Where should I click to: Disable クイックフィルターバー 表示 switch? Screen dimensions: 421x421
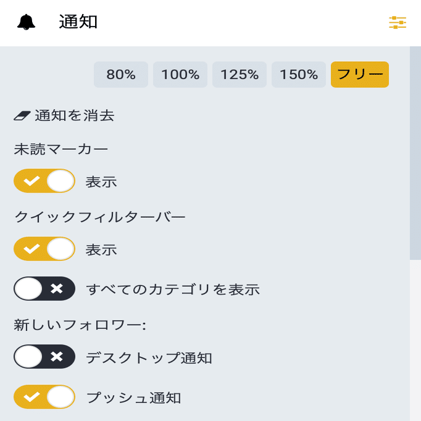pyautogui.click(x=44, y=249)
